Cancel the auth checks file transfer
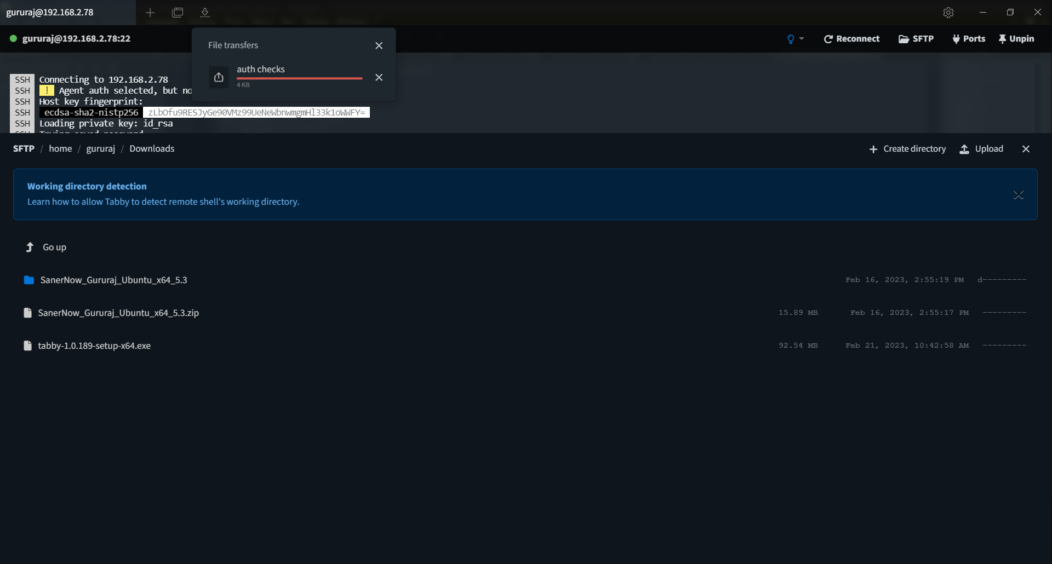This screenshot has height=564, width=1052. pyautogui.click(x=379, y=77)
